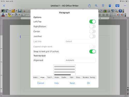The image size is (129, 97).
Task: Open the dotted grid menu icon
Action: tap(103, 6)
